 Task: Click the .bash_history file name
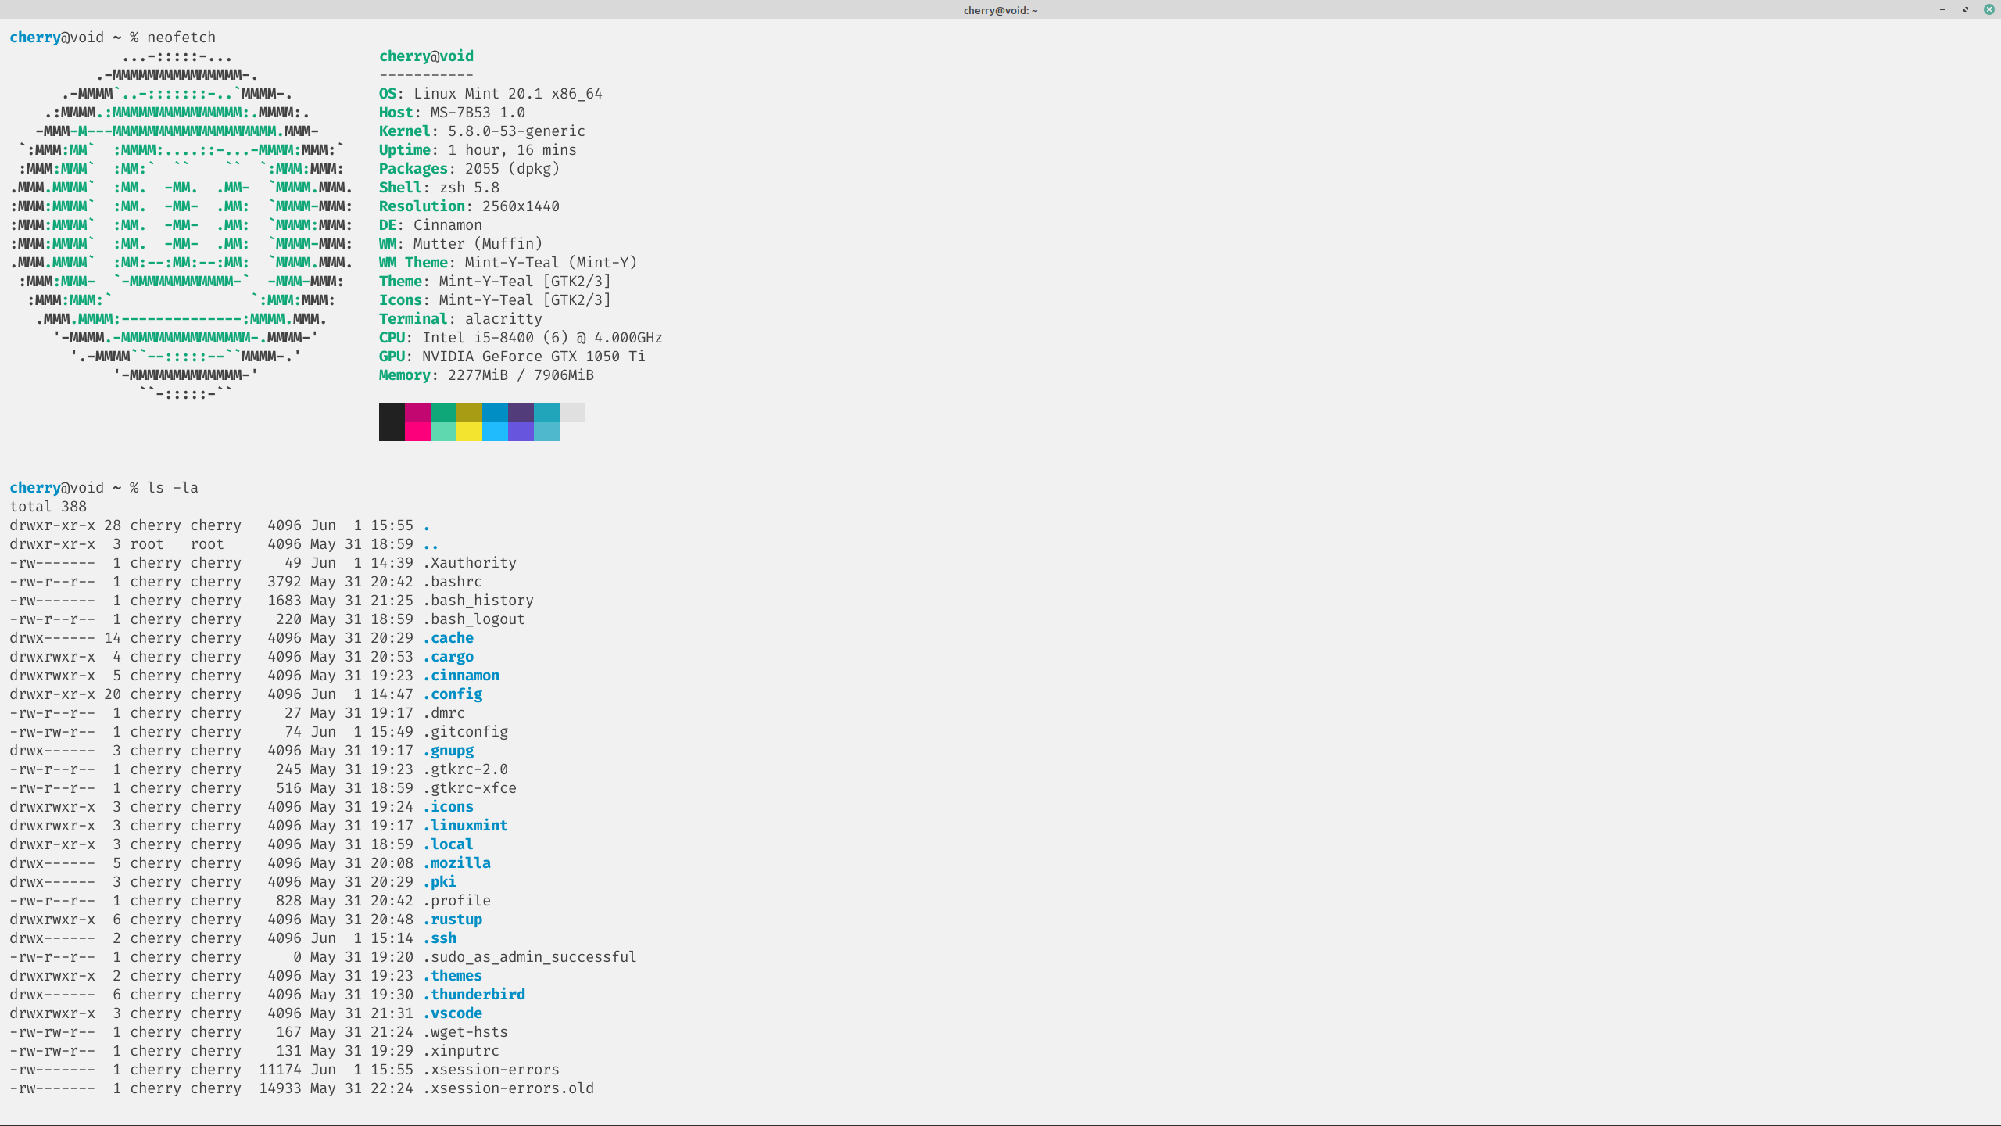click(478, 601)
